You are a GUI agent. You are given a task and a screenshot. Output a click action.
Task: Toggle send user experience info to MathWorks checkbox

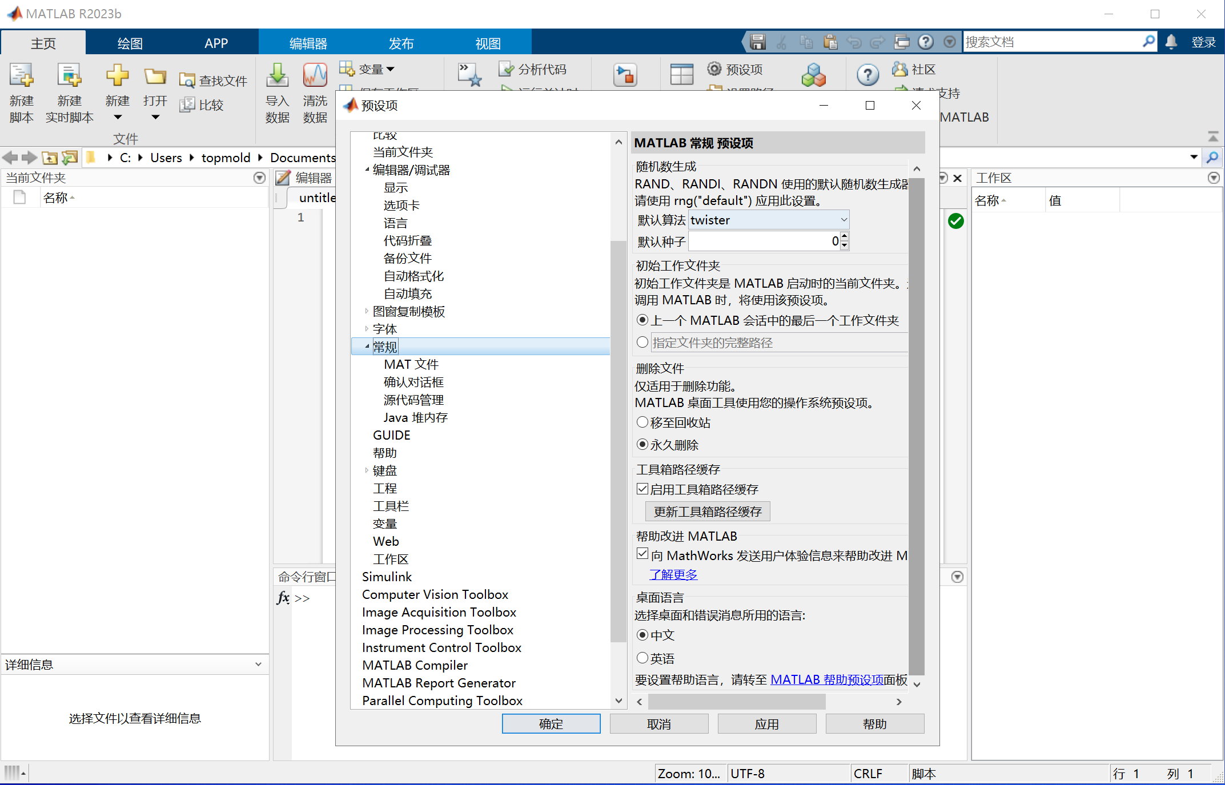pos(642,554)
